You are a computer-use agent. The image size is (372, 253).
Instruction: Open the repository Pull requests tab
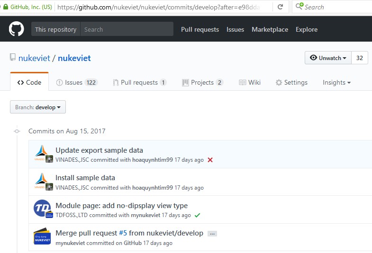140,82
